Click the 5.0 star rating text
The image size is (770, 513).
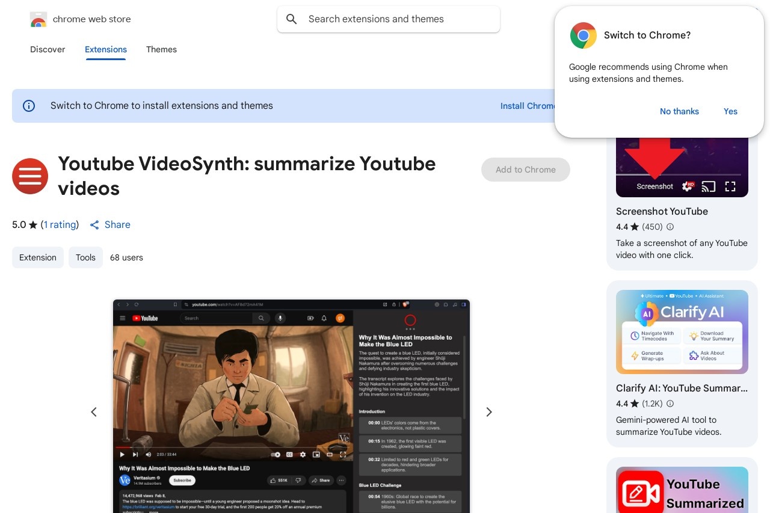coord(25,224)
